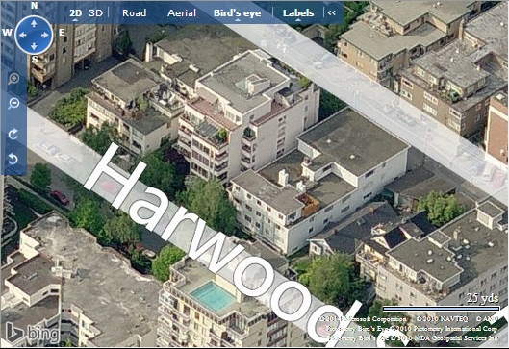Click the Microsoft Corporation copyright text

(x=364, y=319)
